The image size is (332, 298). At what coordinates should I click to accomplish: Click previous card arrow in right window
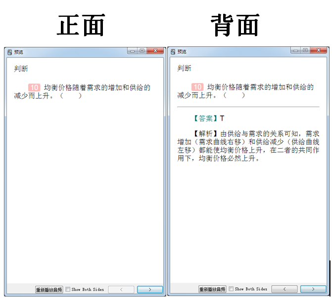[285, 289]
